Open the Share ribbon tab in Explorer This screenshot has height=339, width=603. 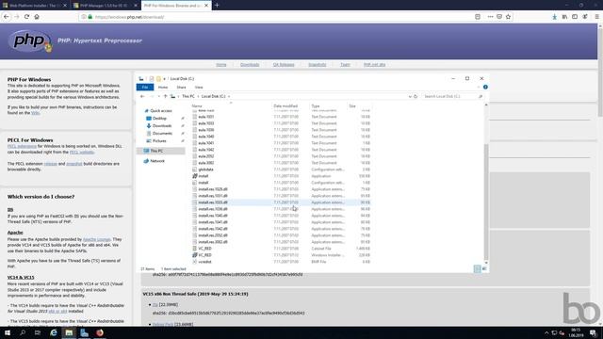click(181, 88)
